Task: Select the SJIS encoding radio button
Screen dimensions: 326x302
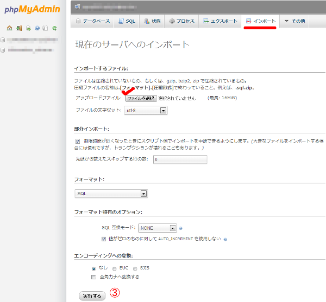Action: 135,268
